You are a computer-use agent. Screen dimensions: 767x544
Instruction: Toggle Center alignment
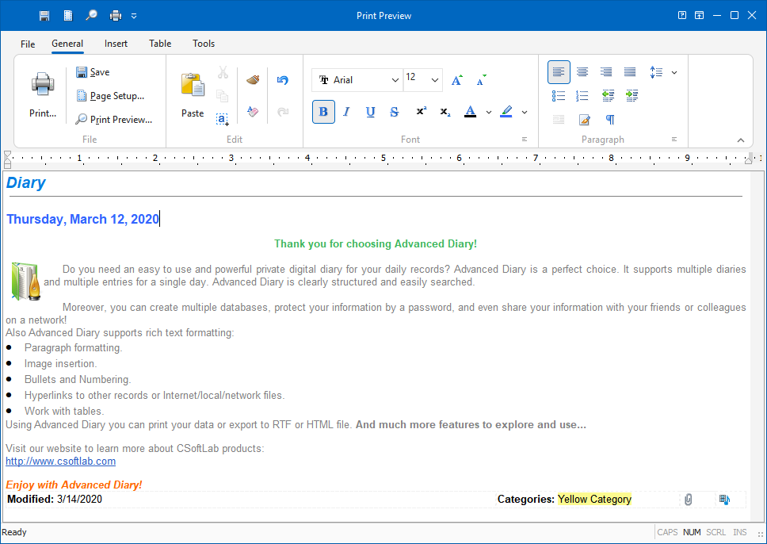tap(582, 72)
